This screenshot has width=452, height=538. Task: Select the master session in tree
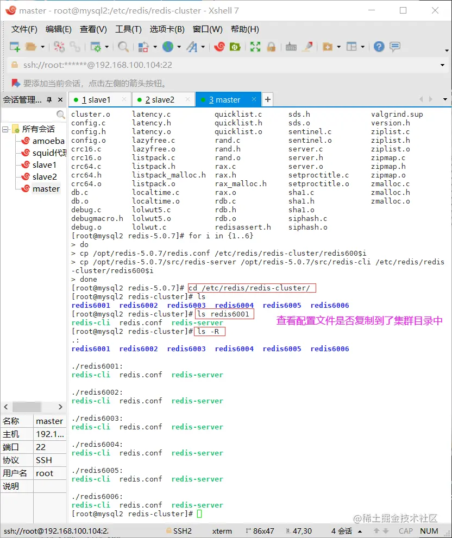click(46, 189)
